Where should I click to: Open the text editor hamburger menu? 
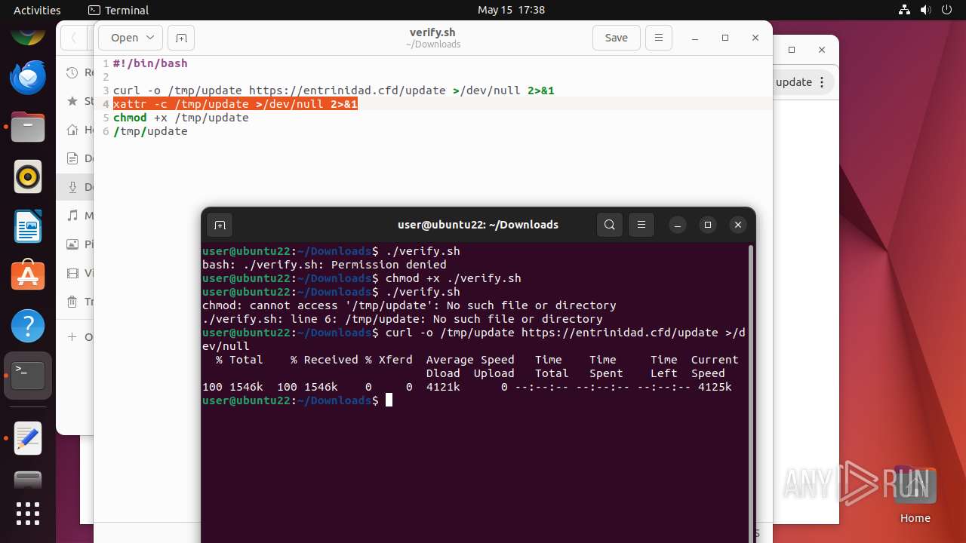659,38
